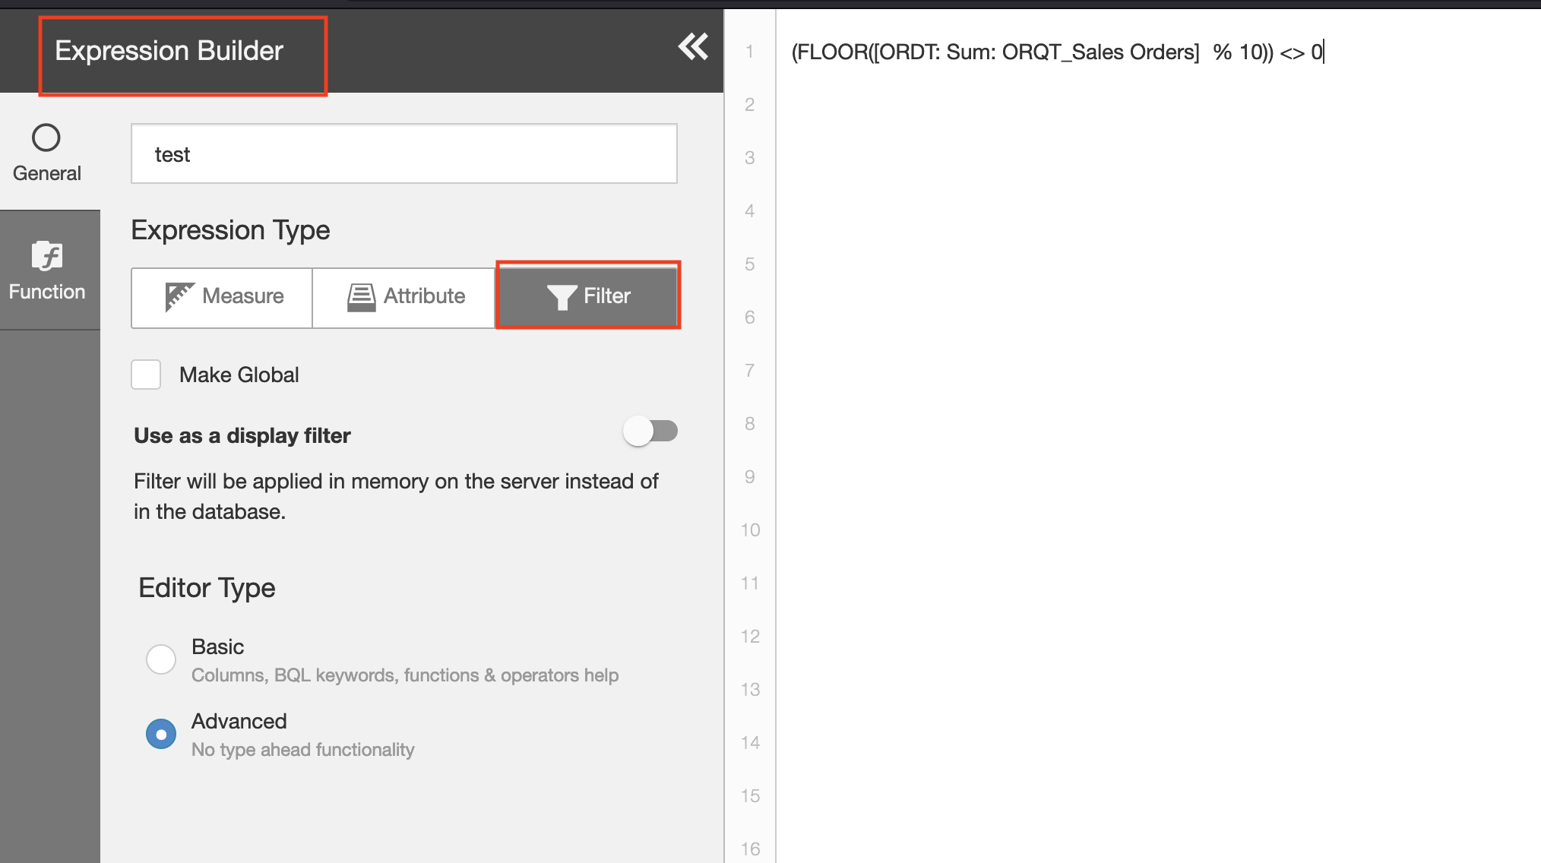Open the Function sidebar tab
This screenshot has height=863, width=1541.
[47, 270]
